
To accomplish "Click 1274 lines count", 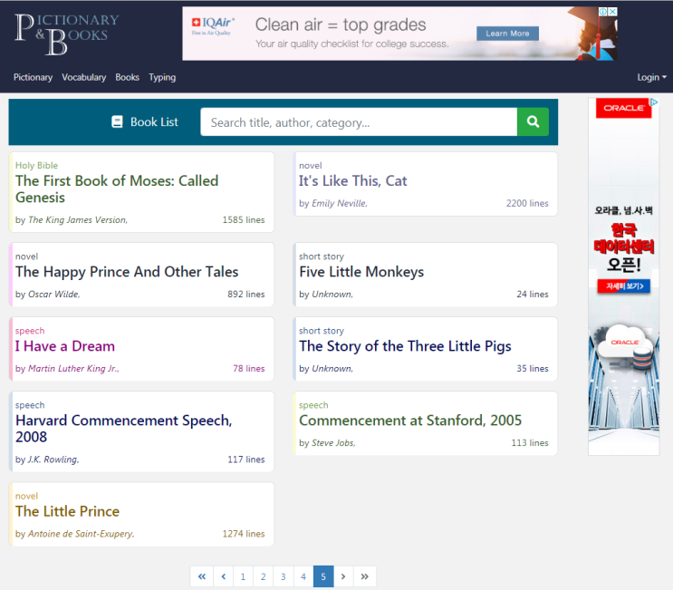I will 244,534.
